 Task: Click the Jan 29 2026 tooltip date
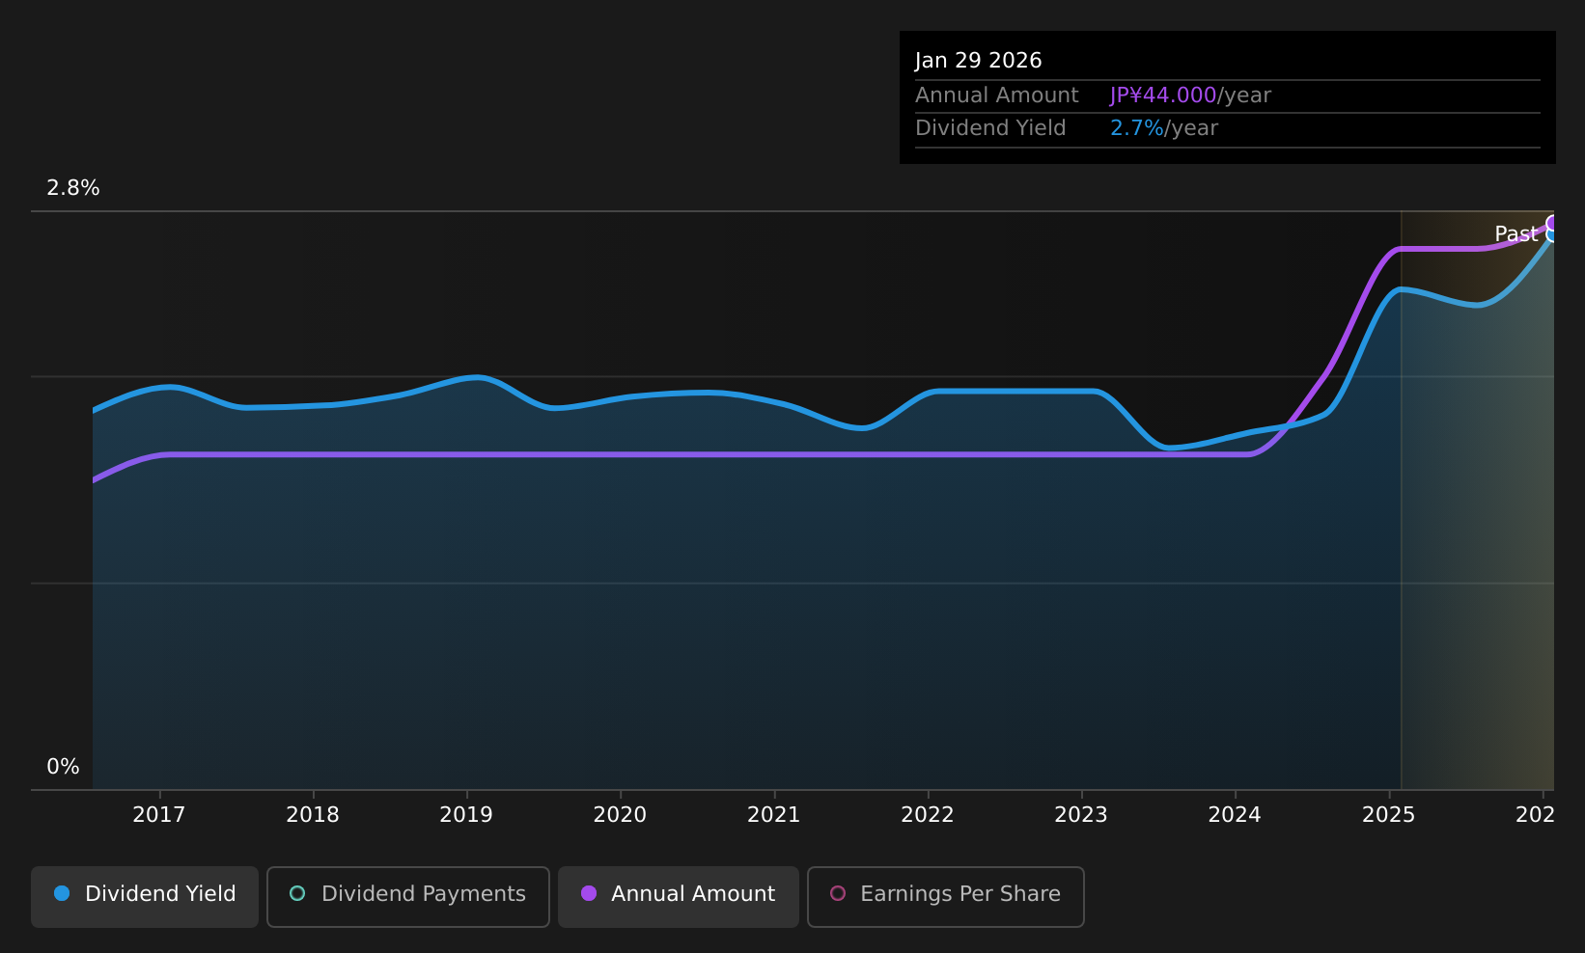pyautogui.click(x=979, y=61)
